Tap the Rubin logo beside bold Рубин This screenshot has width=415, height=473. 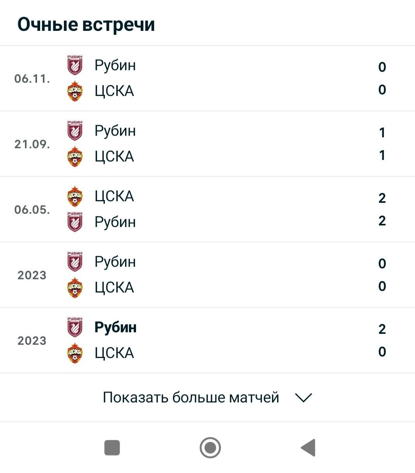tap(75, 327)
